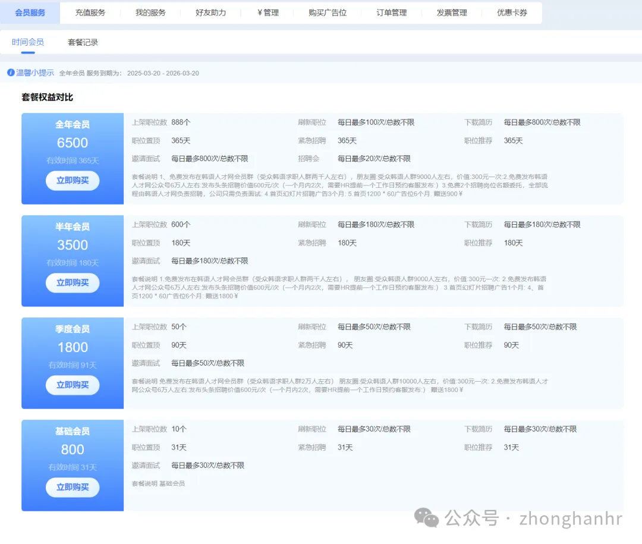Click 888个 job listing count
The image size is (642, 544).
pyautogui.click(x=181, y=122)
